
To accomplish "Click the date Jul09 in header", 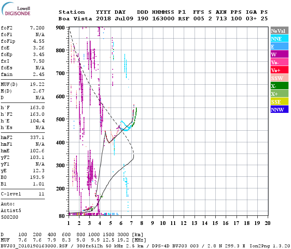I will [x=124, y=19].
